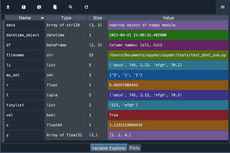Click the remove all variables trash icon
Viewport: 230px width, 153px height.
[x=55, y=7]
